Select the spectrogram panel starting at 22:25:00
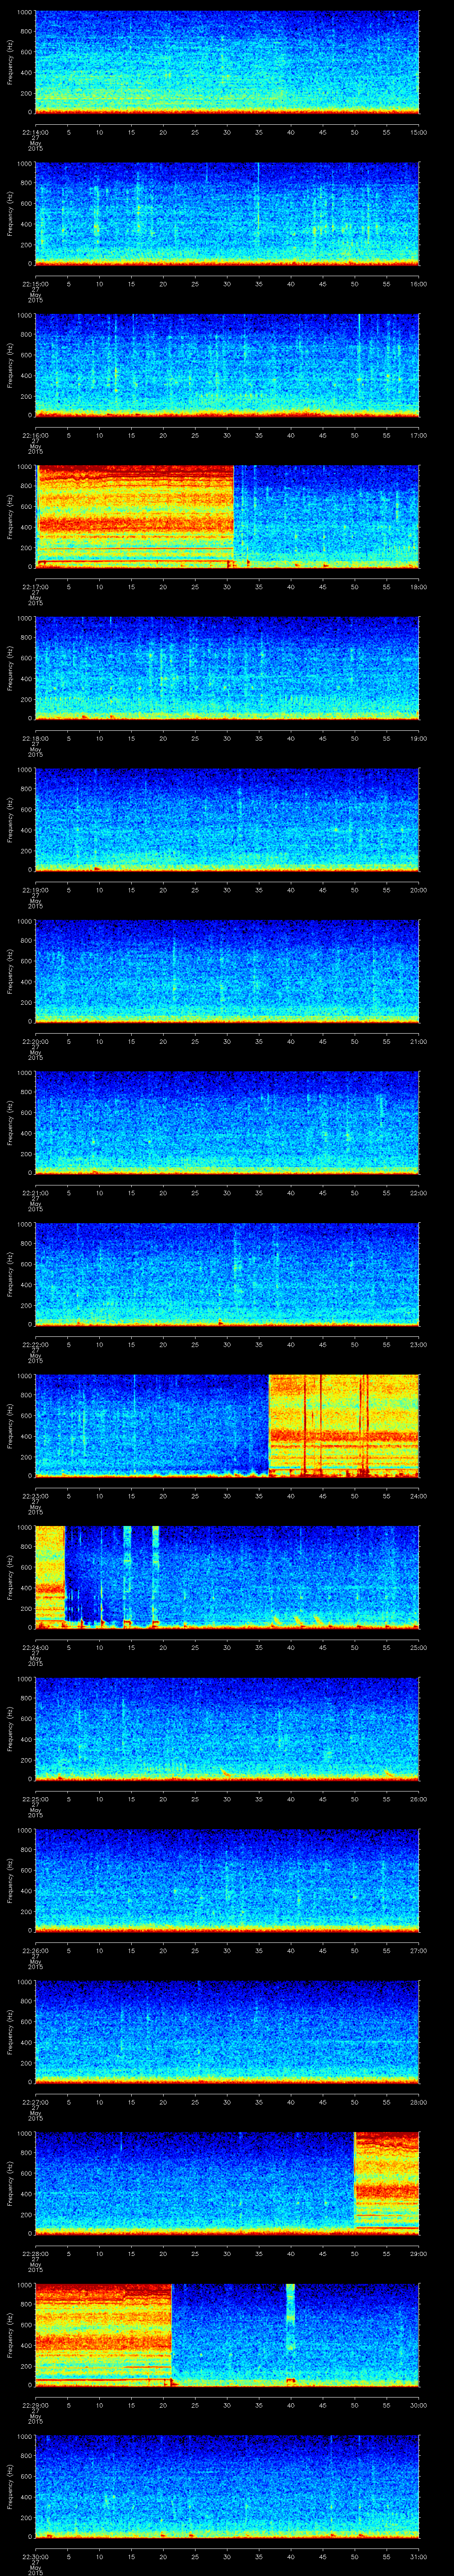454x2576 pixels. click(x=227, y=1728)
